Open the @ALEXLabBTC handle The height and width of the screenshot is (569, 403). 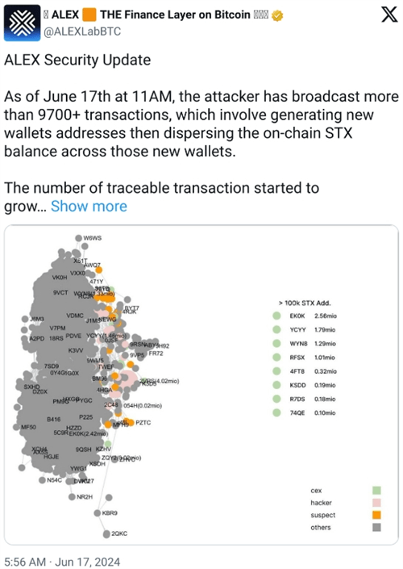[x=82, y=31]
